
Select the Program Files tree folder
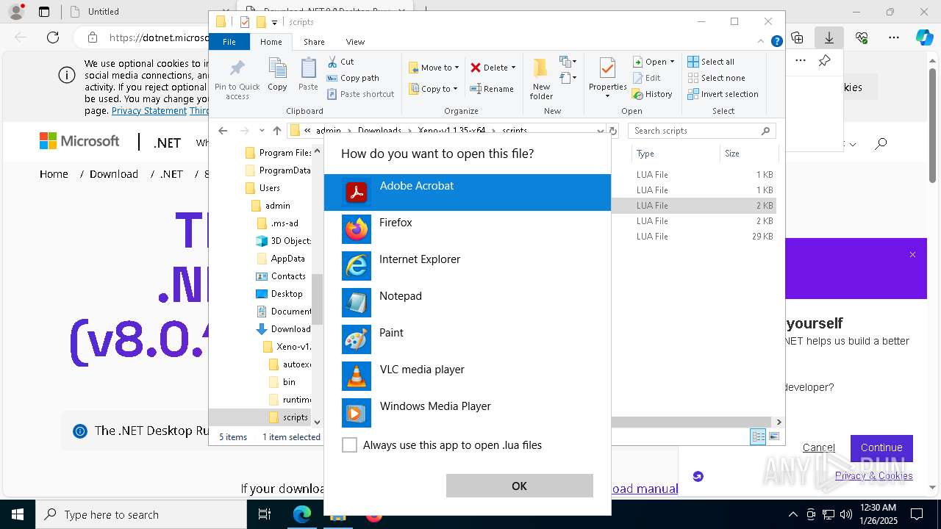278,153
